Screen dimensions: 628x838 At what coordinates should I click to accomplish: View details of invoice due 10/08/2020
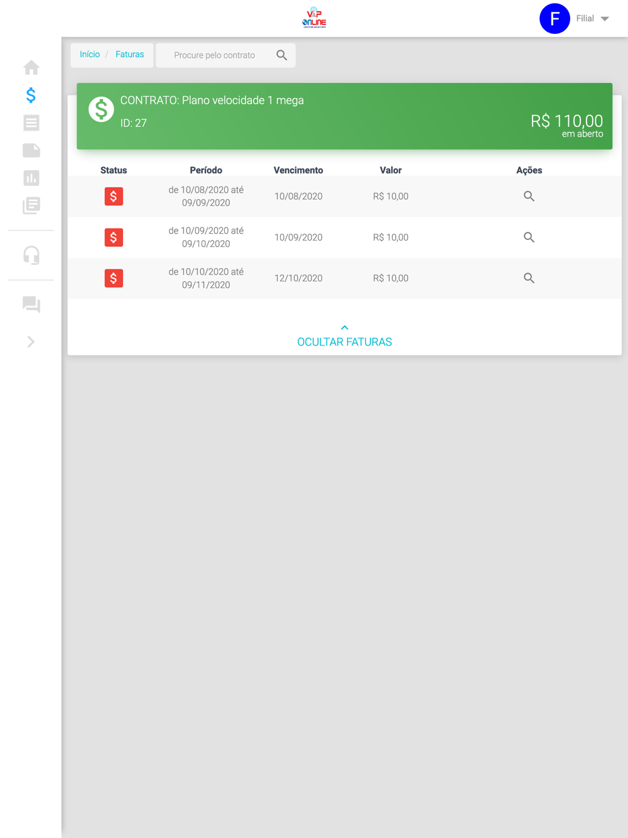coord(529,196)
